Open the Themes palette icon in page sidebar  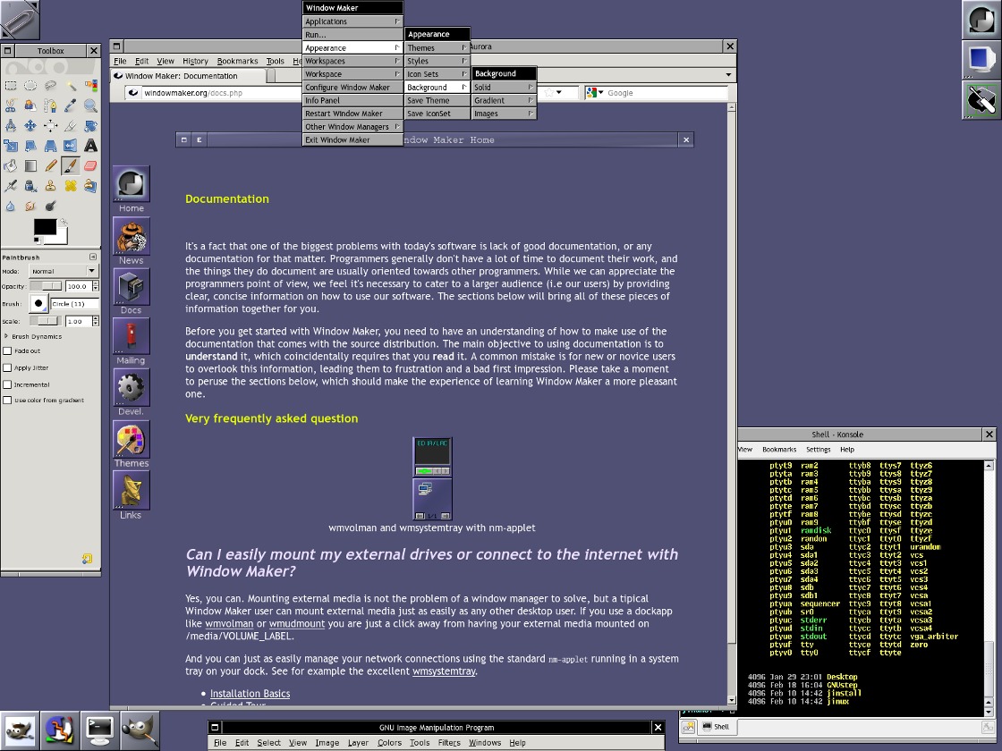pos(131,439)
